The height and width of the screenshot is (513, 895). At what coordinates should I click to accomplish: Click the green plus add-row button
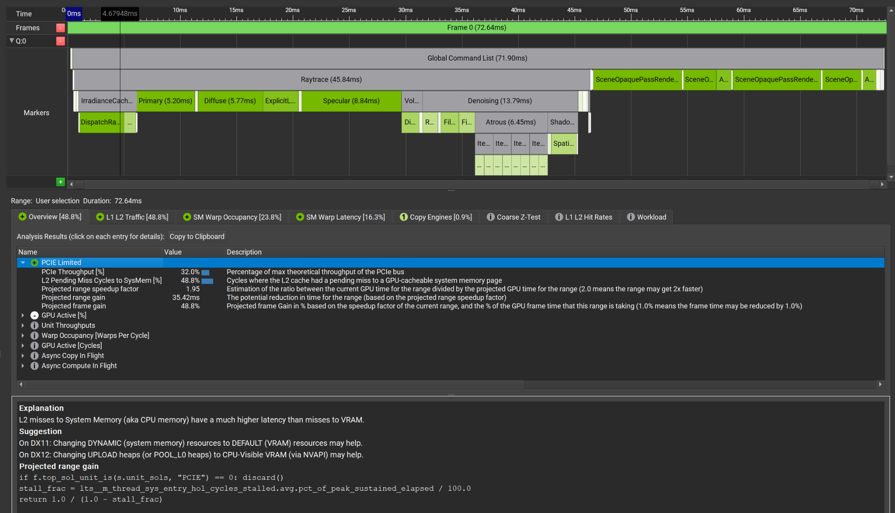point(60,182)
